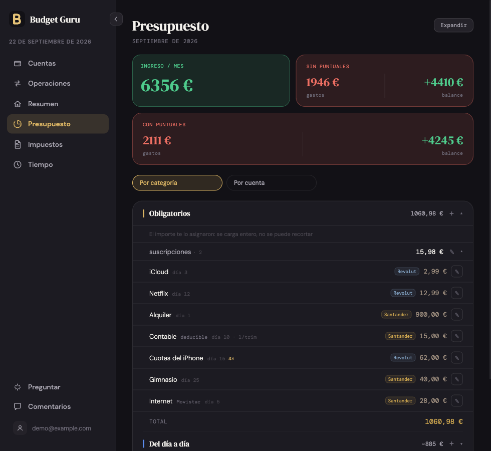Click the page scrollbar on the right

(x=489, y=188)
